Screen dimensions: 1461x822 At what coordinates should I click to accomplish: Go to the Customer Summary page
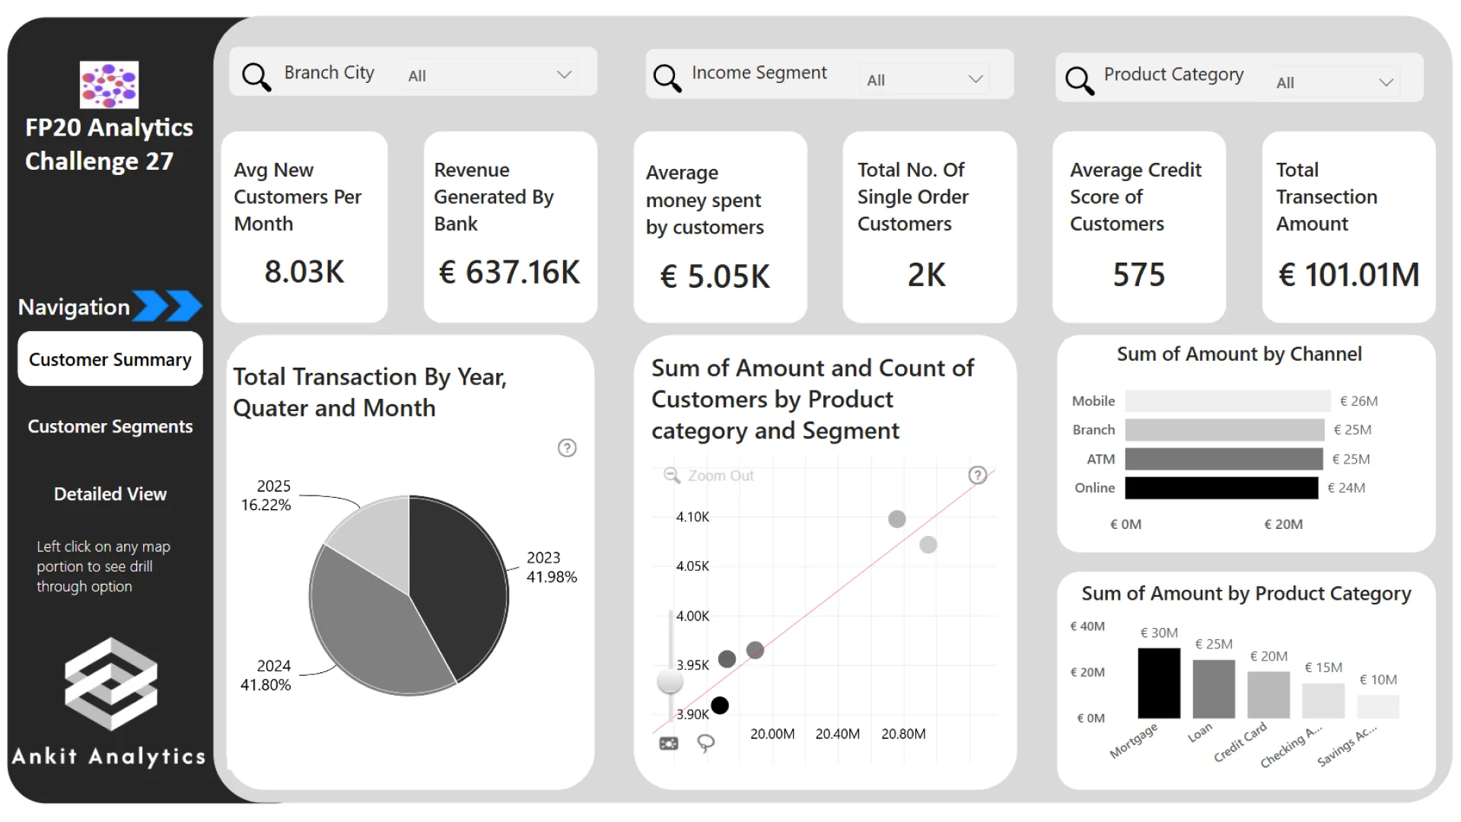pos(110,359)
